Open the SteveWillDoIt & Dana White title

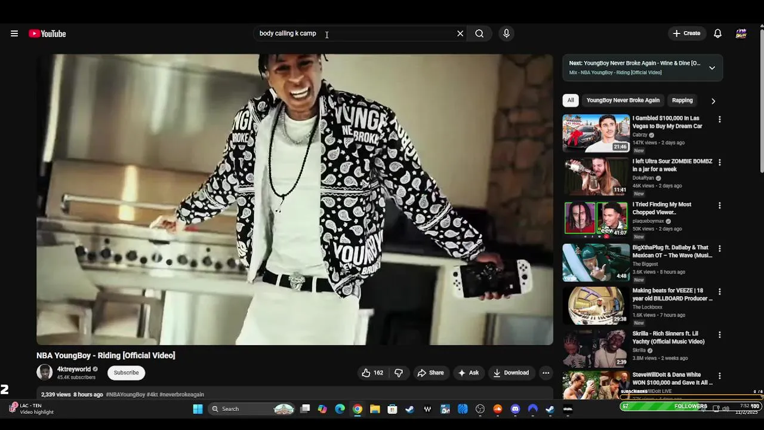point(673,379)
